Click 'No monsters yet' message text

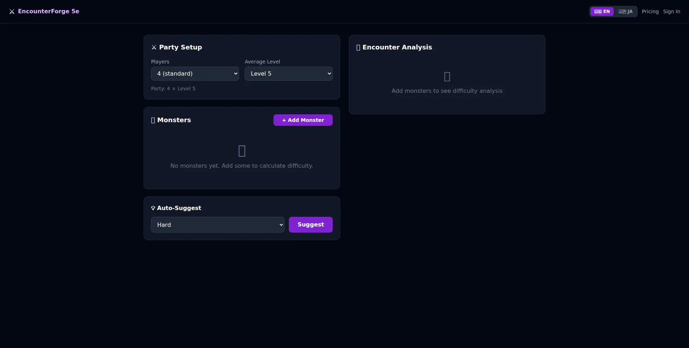coord(242,166)
